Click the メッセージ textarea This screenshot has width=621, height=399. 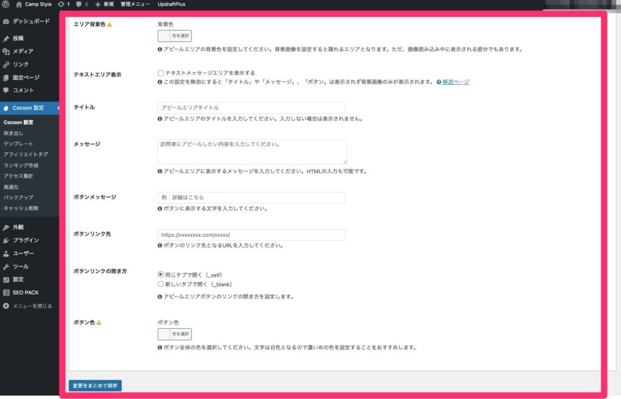click(x=252, y=151)
